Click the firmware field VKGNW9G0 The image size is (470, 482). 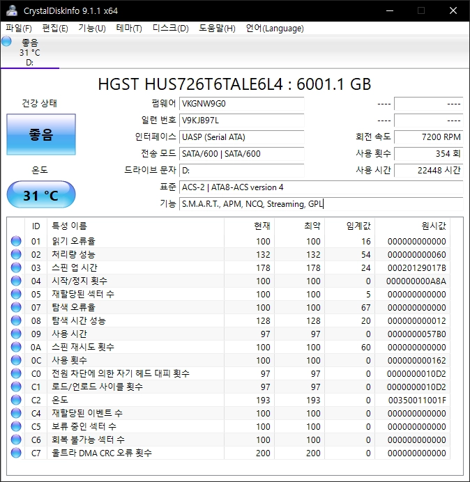(241, 104)
